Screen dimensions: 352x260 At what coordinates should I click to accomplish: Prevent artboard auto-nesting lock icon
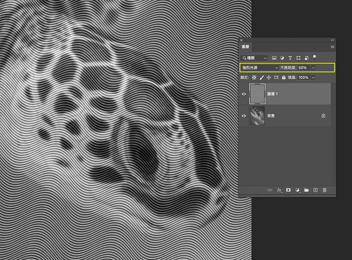(x=276, y=77)
